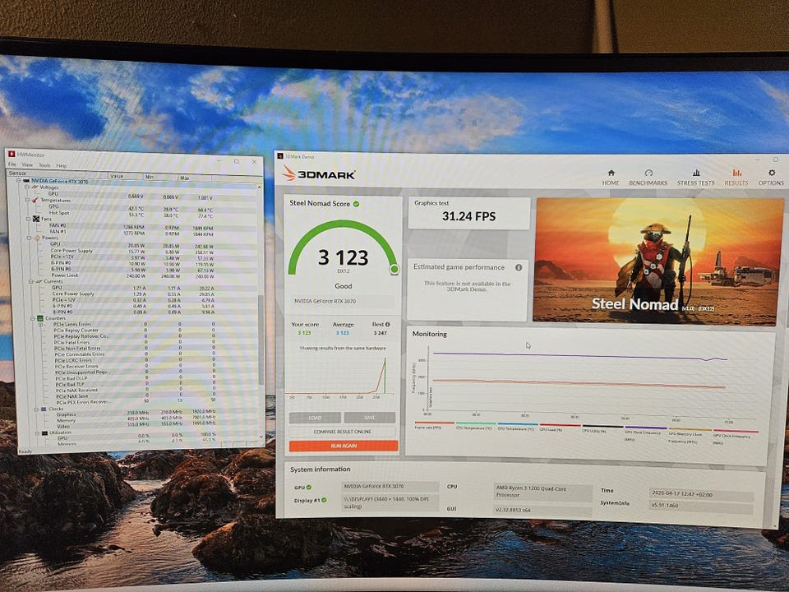Click the Clocks icon in HWMonitor tree
This screenshot has height=592, width=789.
44,409
